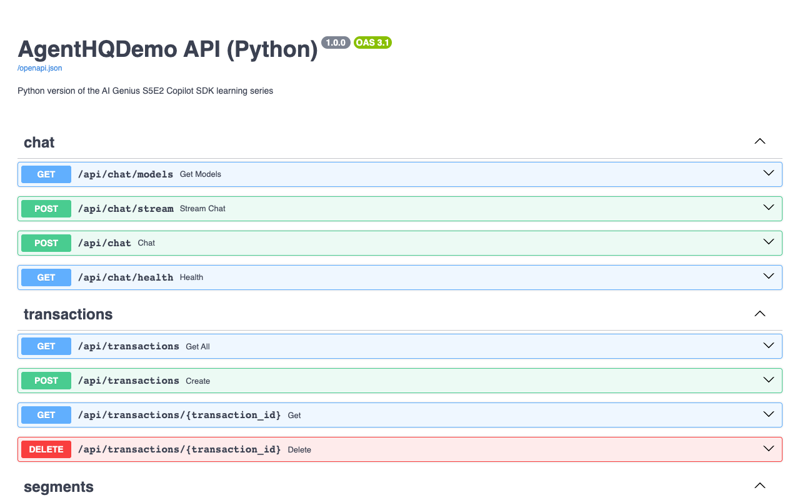Expand the Delete transaction arrow
The width and height of the screenshot is (800, 500).
[x=769, y=448]
